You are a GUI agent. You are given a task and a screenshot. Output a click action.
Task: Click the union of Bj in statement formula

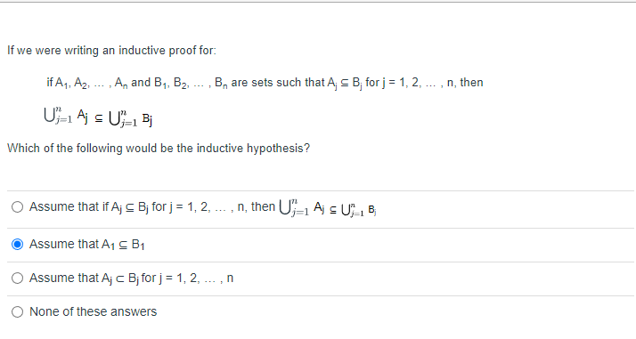131,118
